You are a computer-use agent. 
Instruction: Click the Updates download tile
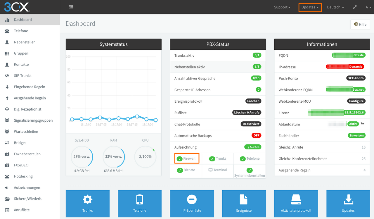pyautogui.click(x=348, y=204)
